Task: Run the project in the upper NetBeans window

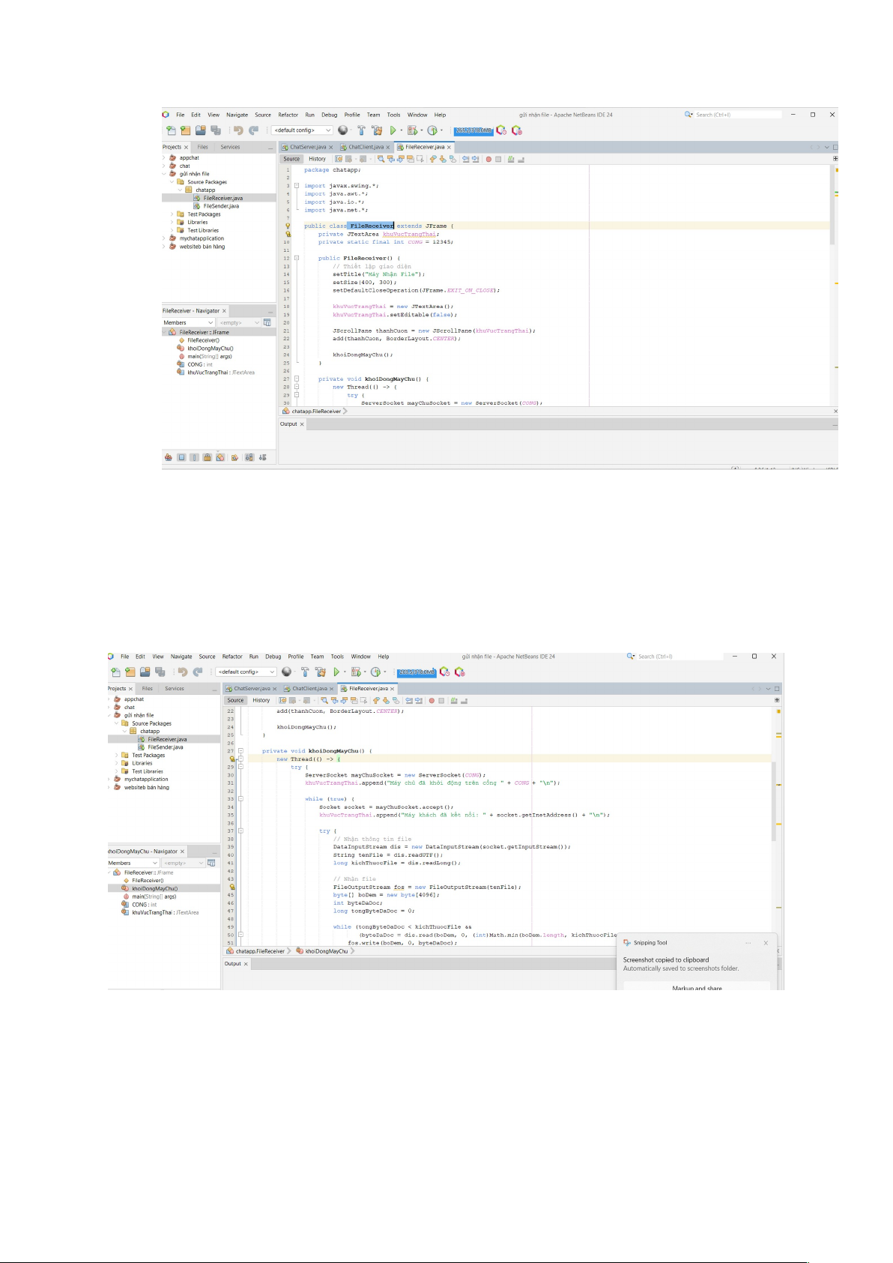Action: [393, 130]
